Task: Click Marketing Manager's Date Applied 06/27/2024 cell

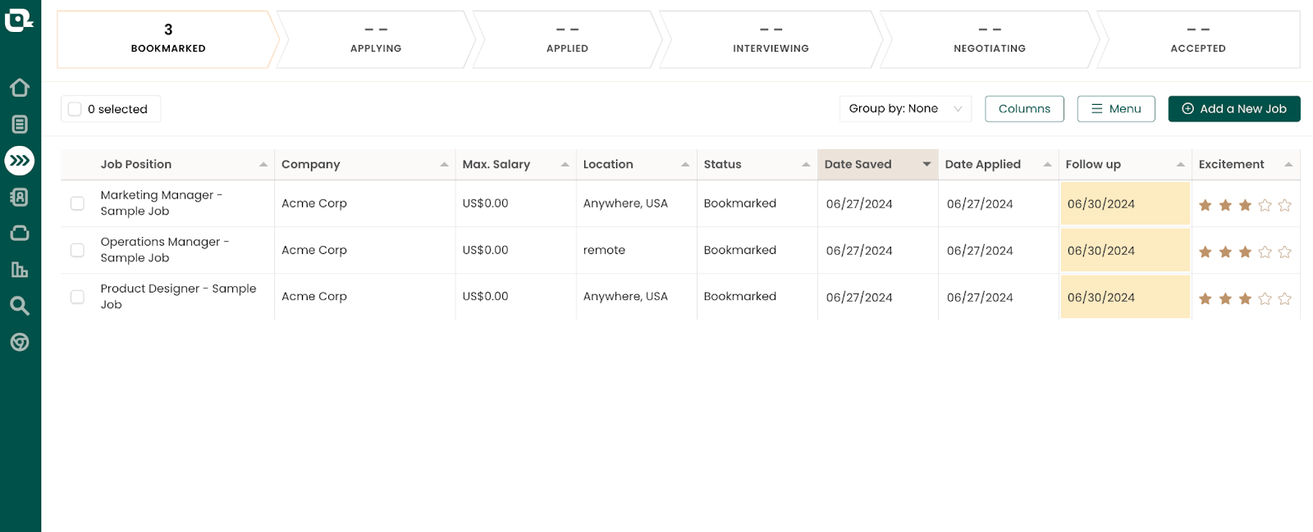Action: click(999, 203)
